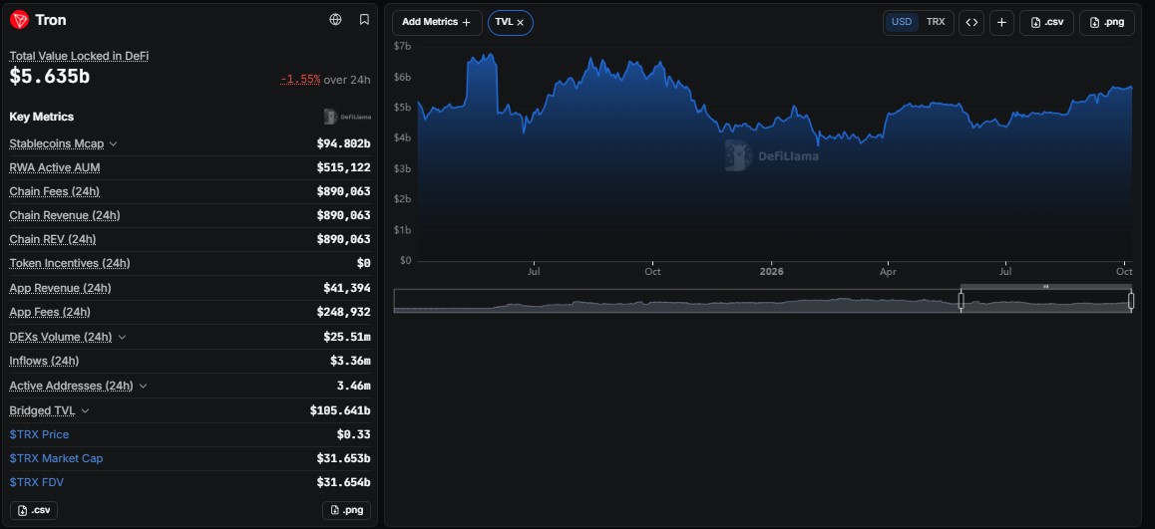1155x529 pixels.
Task: Click Inflows (24h) label
Action: click(x=44, y=361)
